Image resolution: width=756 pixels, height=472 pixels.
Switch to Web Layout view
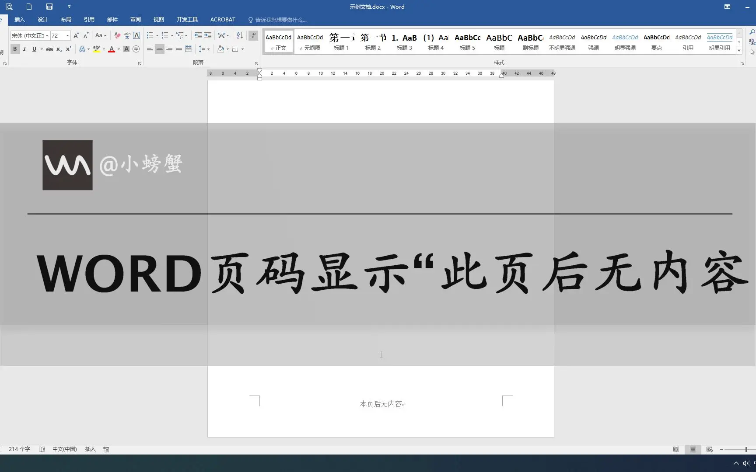[710, 449]
